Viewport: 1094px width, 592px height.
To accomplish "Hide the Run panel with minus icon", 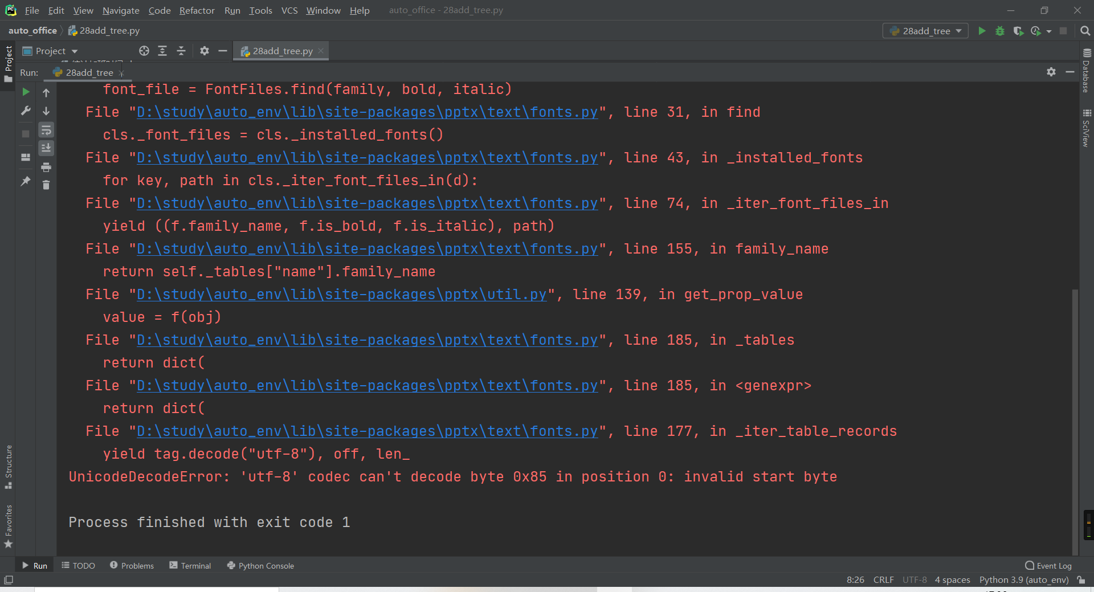I will 1070,72.
